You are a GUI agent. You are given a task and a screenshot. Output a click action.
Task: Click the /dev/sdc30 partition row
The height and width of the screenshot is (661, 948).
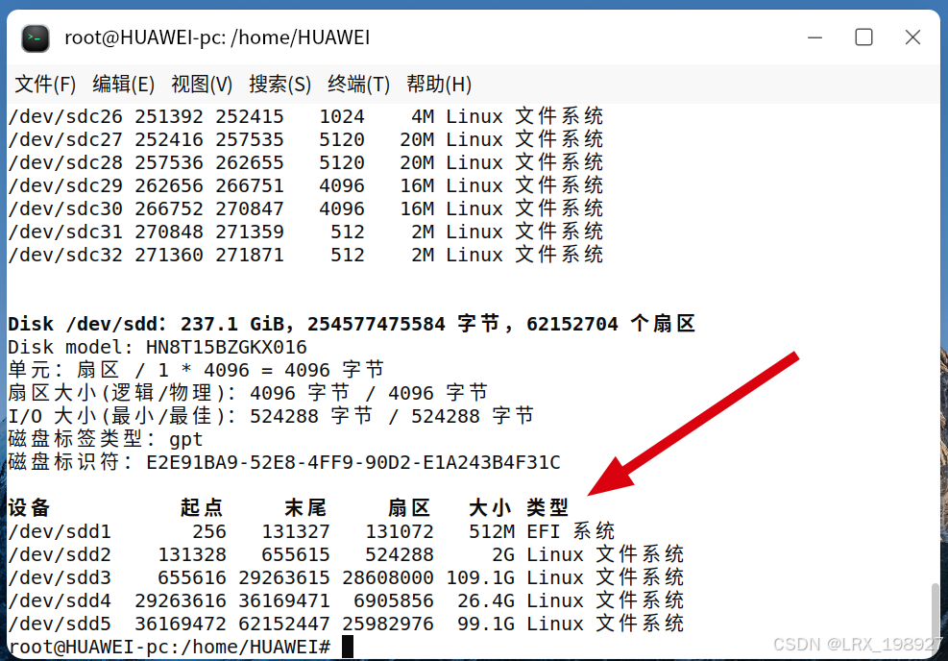tap(305, 208)
